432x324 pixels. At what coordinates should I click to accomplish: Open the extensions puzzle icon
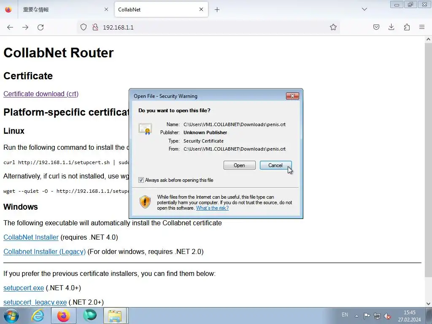(407, 27)
